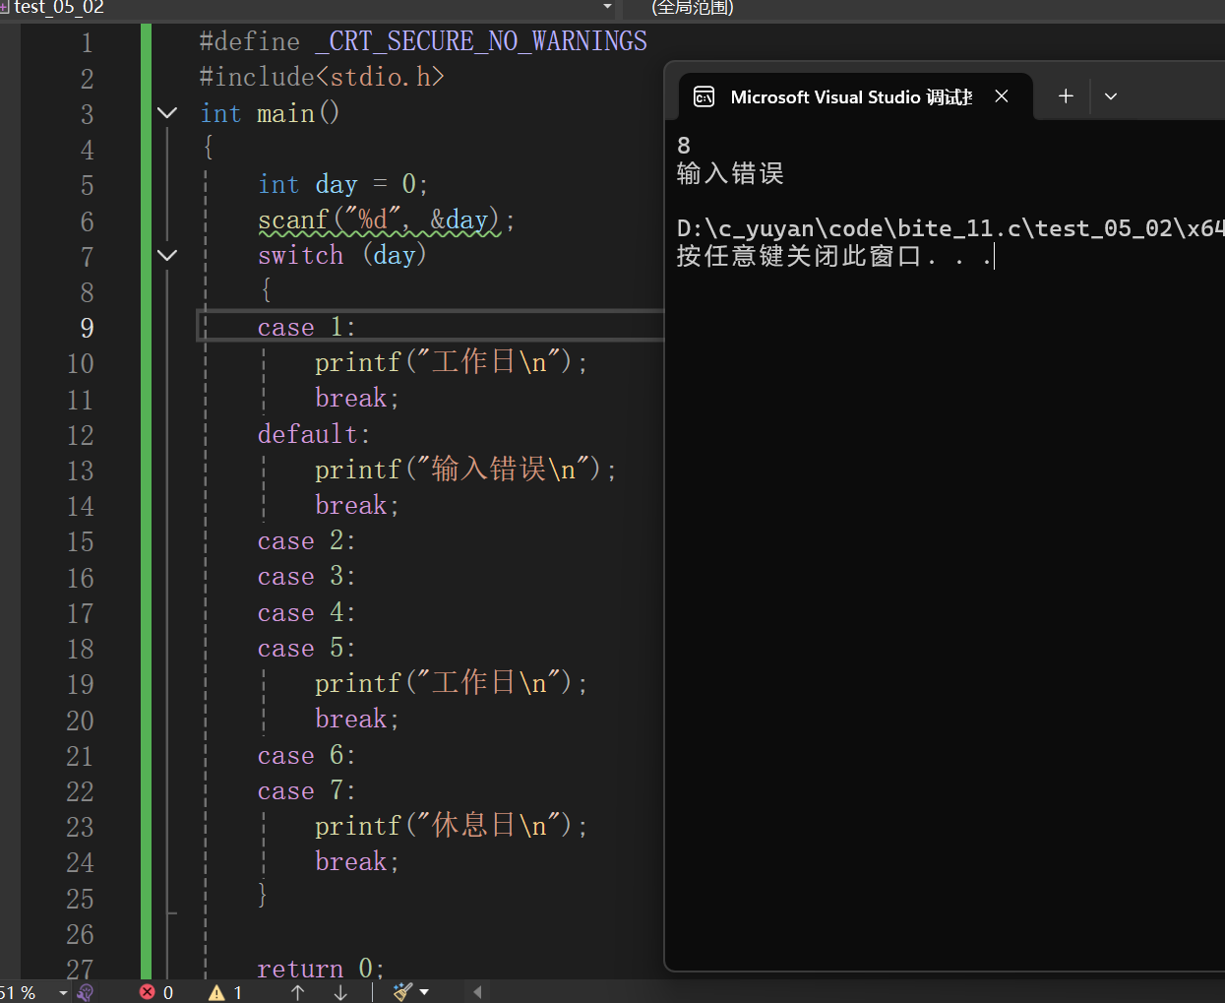Show the warnings count indicator

click(x=225, y=992)
